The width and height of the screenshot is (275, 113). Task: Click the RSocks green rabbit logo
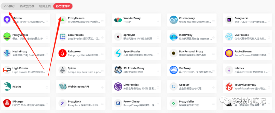pyautogui.click(x=7, y=86)
